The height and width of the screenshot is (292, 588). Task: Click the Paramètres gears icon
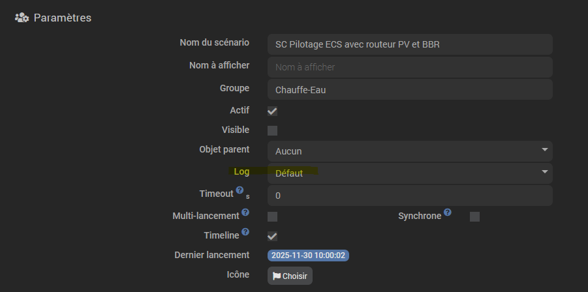point(22,18)
